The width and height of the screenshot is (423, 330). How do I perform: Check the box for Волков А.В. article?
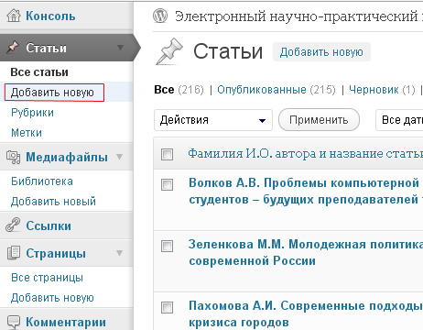pyautogui.click(x=167, y=184)
